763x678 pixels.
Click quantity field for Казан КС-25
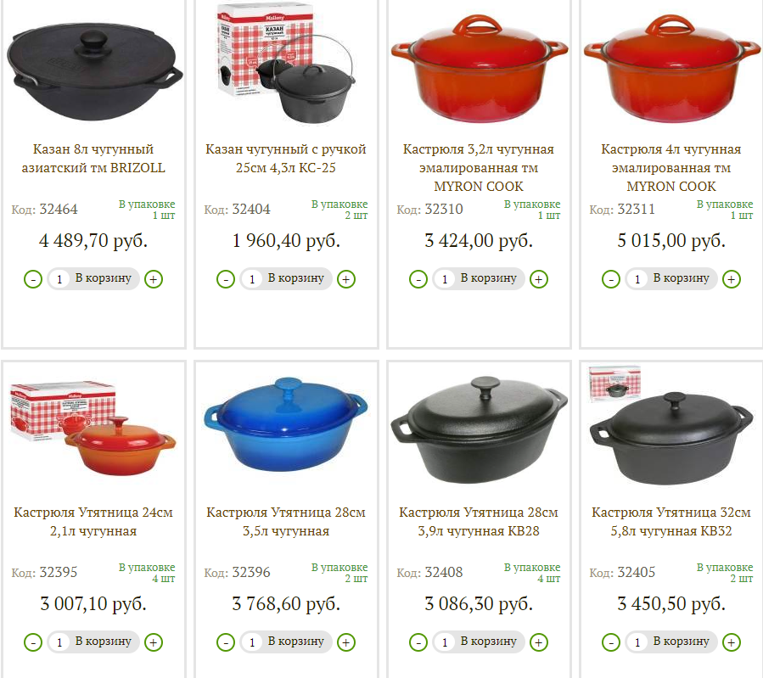pos(252,279)
